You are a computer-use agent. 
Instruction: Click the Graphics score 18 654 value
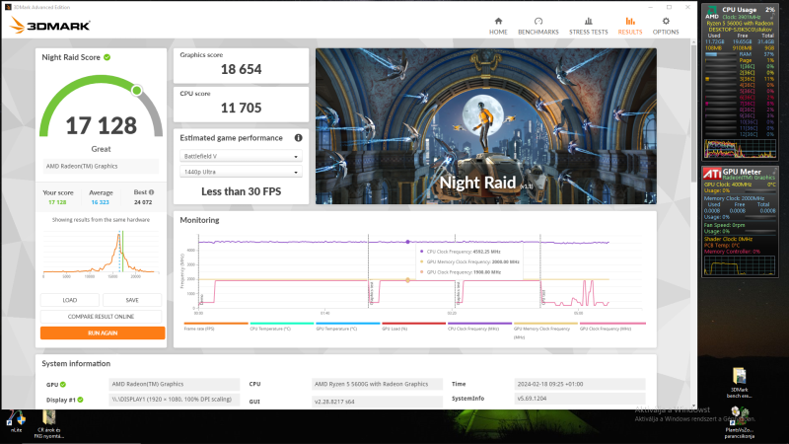click(241, 69)
